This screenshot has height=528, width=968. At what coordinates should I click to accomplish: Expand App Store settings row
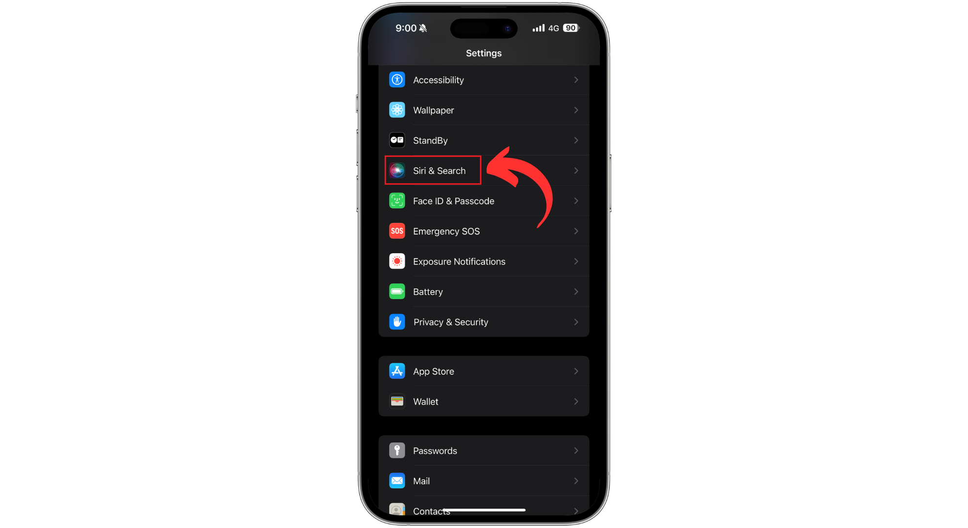coord(484,371)
